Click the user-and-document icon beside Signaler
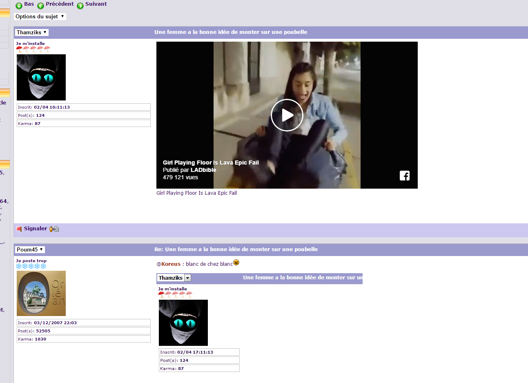The image size is (528, 383). tap(54, 229)
